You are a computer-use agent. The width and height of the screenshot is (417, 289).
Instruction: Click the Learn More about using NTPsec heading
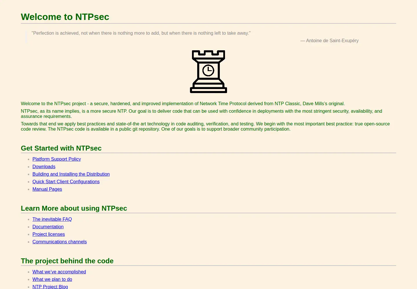point(74,208)
